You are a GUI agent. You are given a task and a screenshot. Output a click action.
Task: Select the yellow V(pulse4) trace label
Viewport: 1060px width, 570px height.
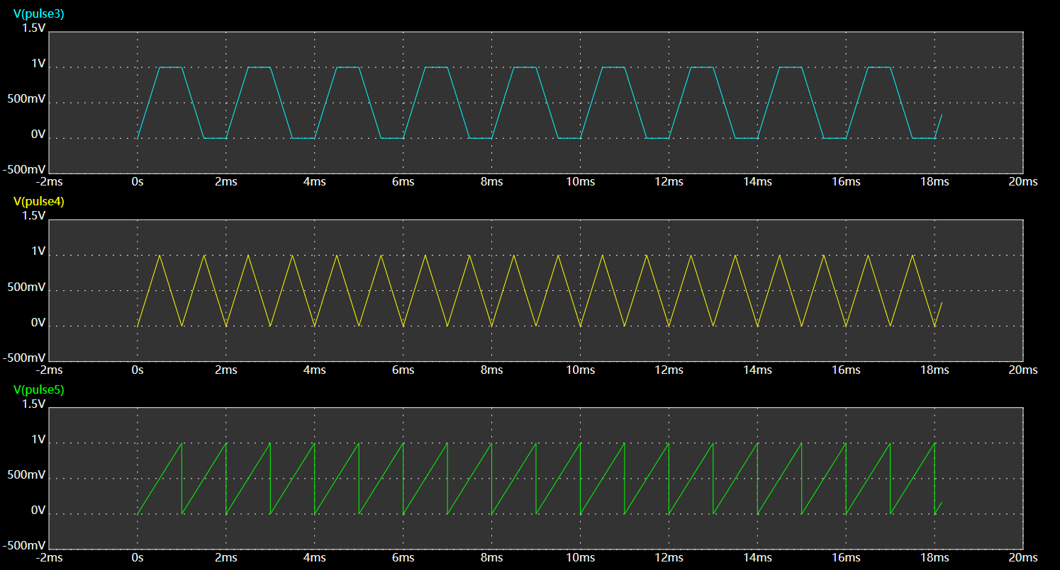coord(38,201)
